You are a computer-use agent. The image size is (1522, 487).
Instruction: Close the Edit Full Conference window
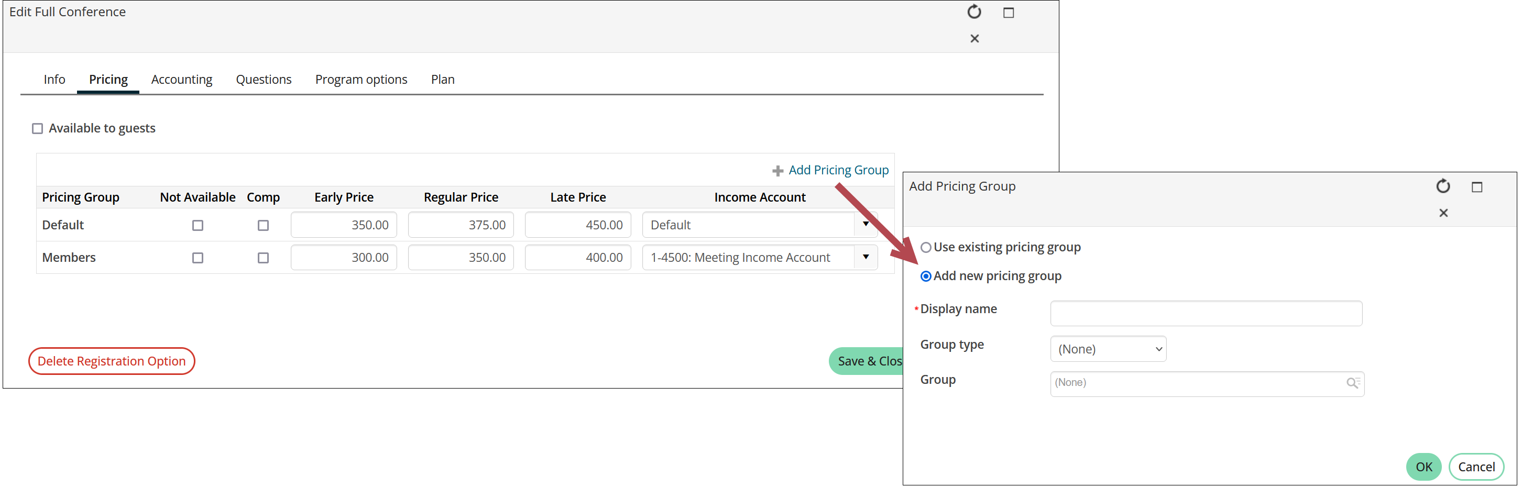pos(974,38)
